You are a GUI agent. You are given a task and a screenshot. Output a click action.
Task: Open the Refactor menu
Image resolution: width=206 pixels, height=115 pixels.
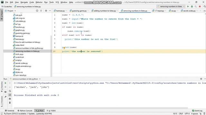pos(39,2)
